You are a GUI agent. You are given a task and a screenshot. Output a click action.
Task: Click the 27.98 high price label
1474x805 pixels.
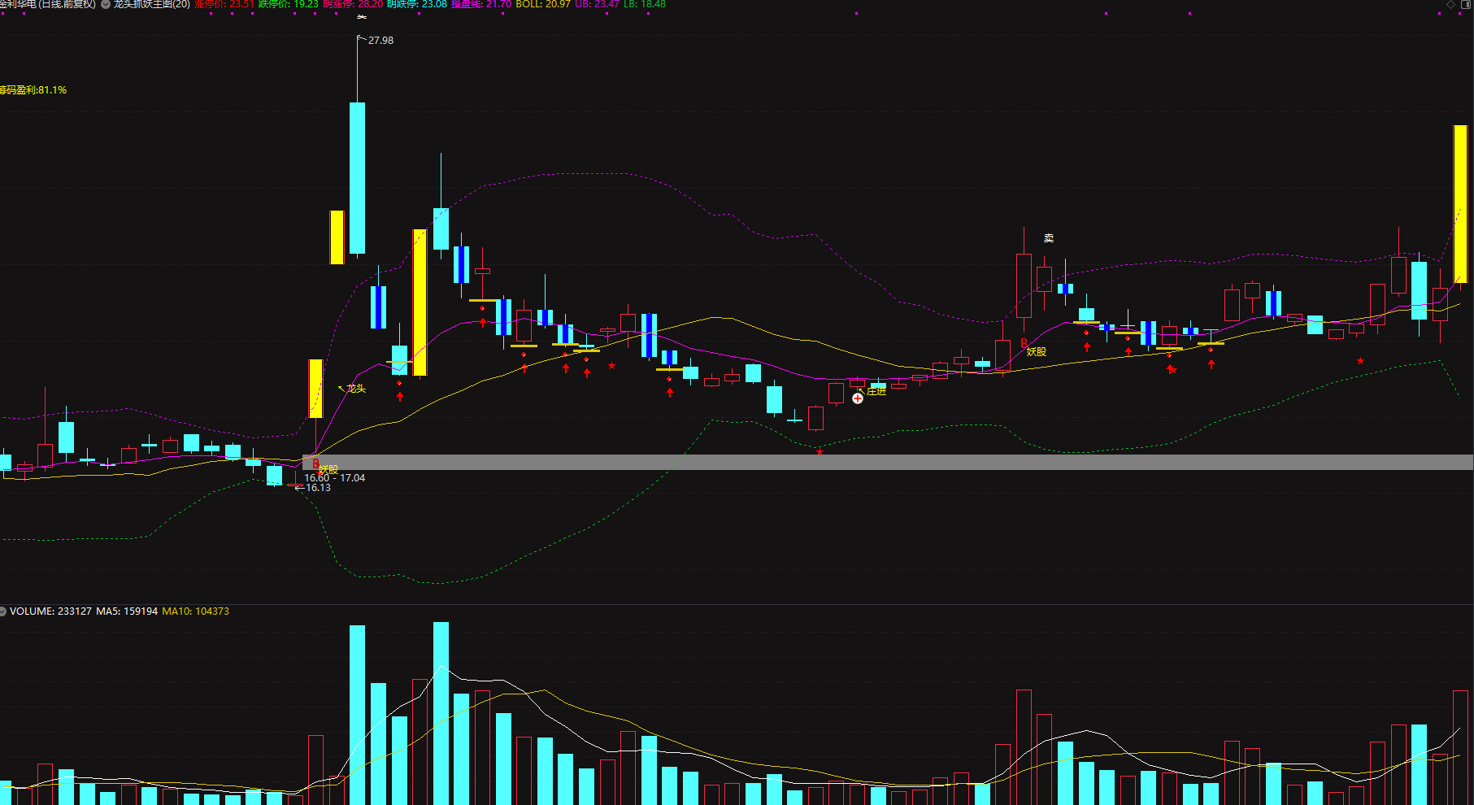[x=380, y=40]
